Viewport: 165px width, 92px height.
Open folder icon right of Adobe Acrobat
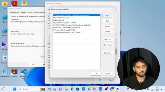tap(24, 3)
